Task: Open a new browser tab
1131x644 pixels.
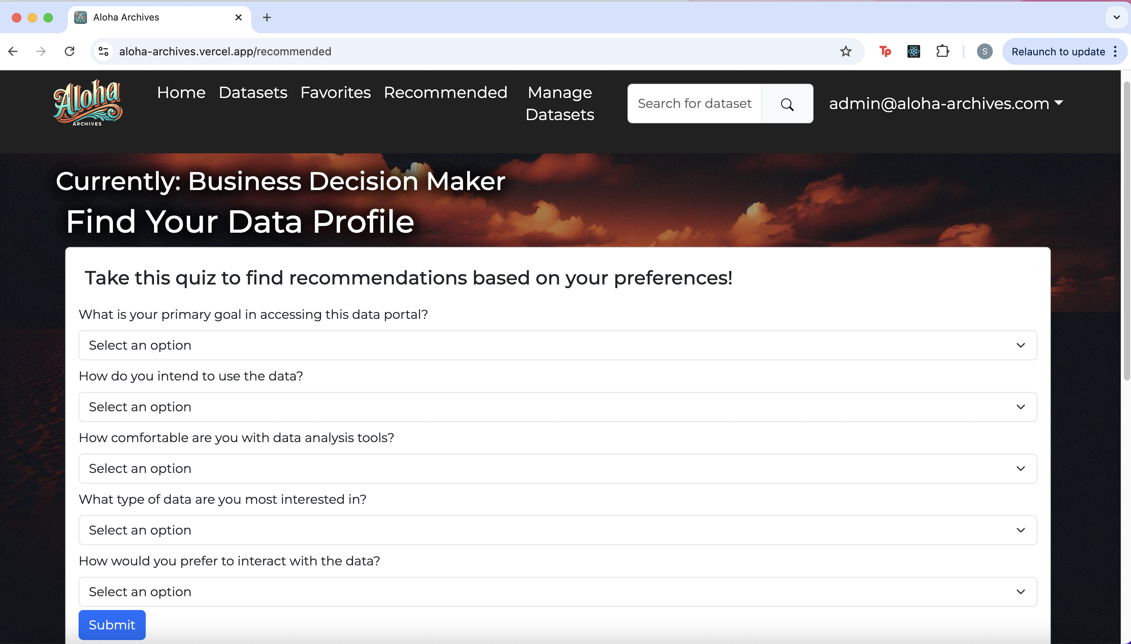Action: click(267, 17)
